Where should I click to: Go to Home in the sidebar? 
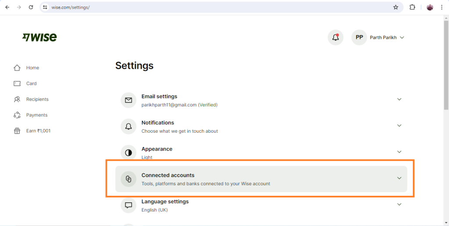pos(32,68)
